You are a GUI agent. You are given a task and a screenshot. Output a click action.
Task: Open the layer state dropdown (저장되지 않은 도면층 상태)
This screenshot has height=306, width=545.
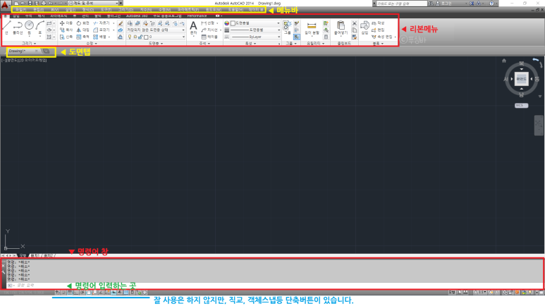[x=155, y=30]
